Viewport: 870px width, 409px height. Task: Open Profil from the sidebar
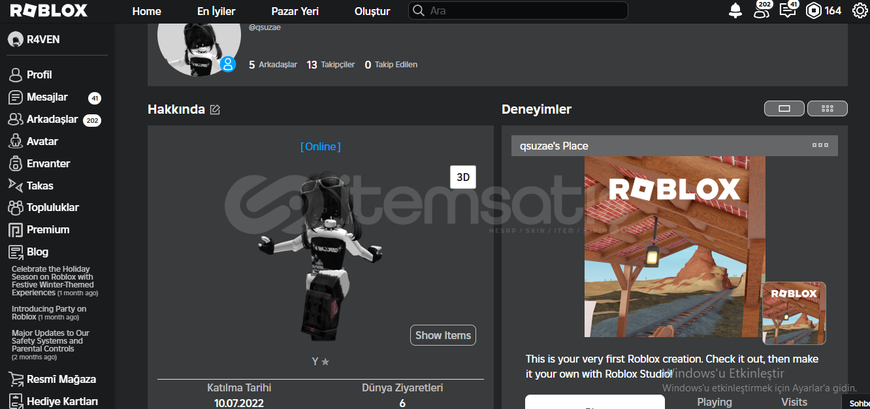click(39, 74)
